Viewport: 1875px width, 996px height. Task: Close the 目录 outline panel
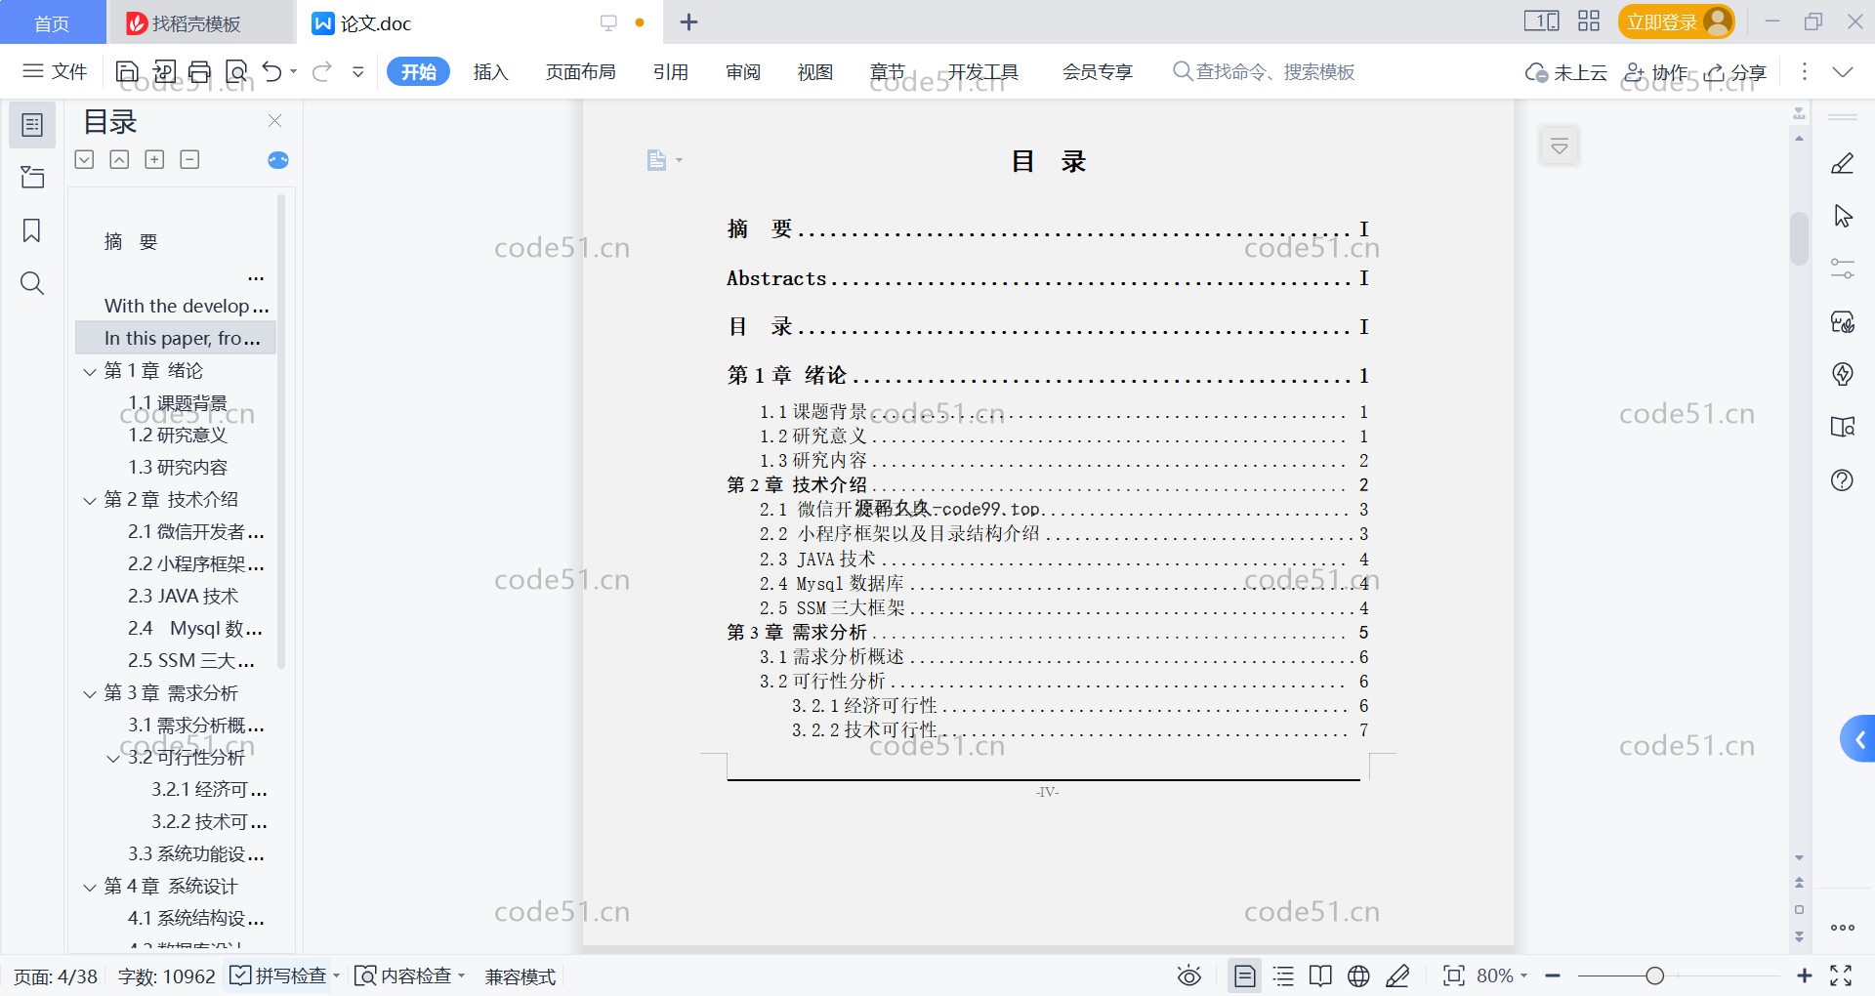tap(275, 121)
